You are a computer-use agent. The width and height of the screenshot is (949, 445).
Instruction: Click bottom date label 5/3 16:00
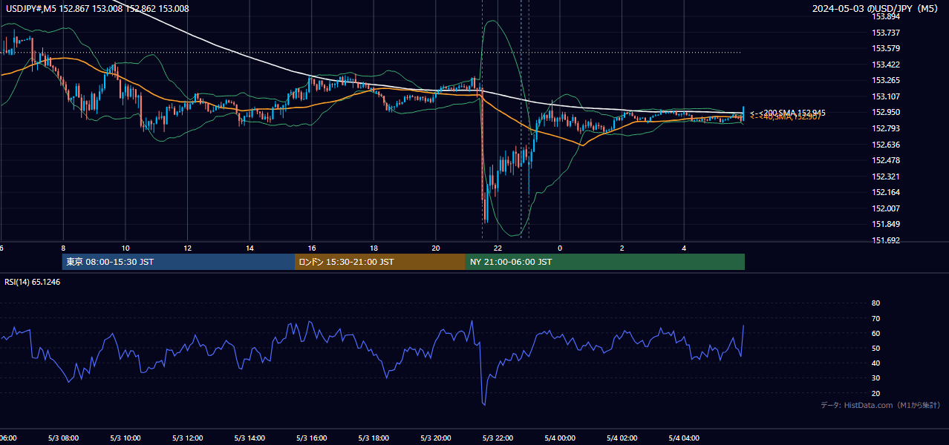click(312, 438)
